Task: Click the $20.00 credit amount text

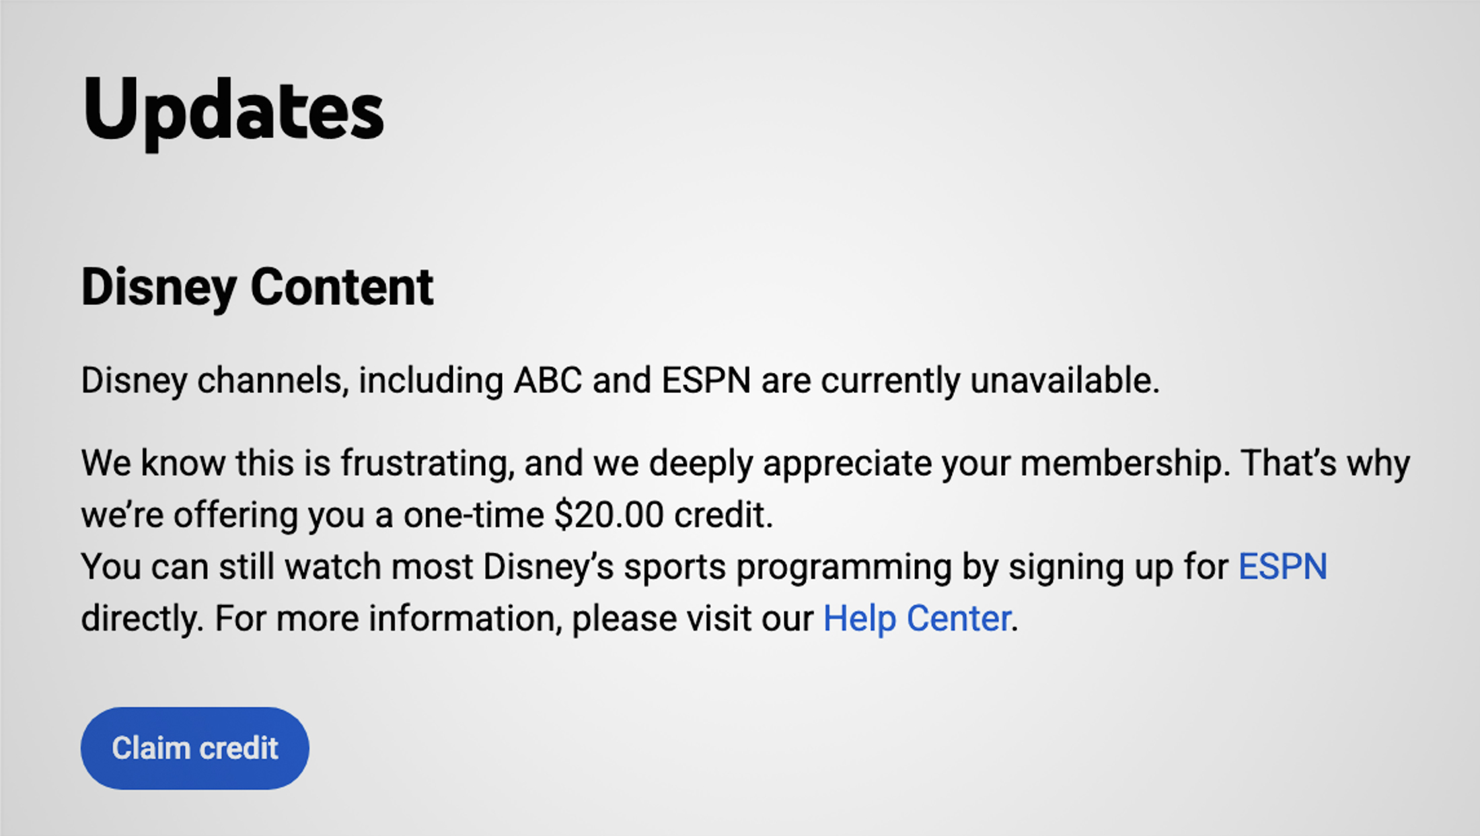Action: click(609, 515)
